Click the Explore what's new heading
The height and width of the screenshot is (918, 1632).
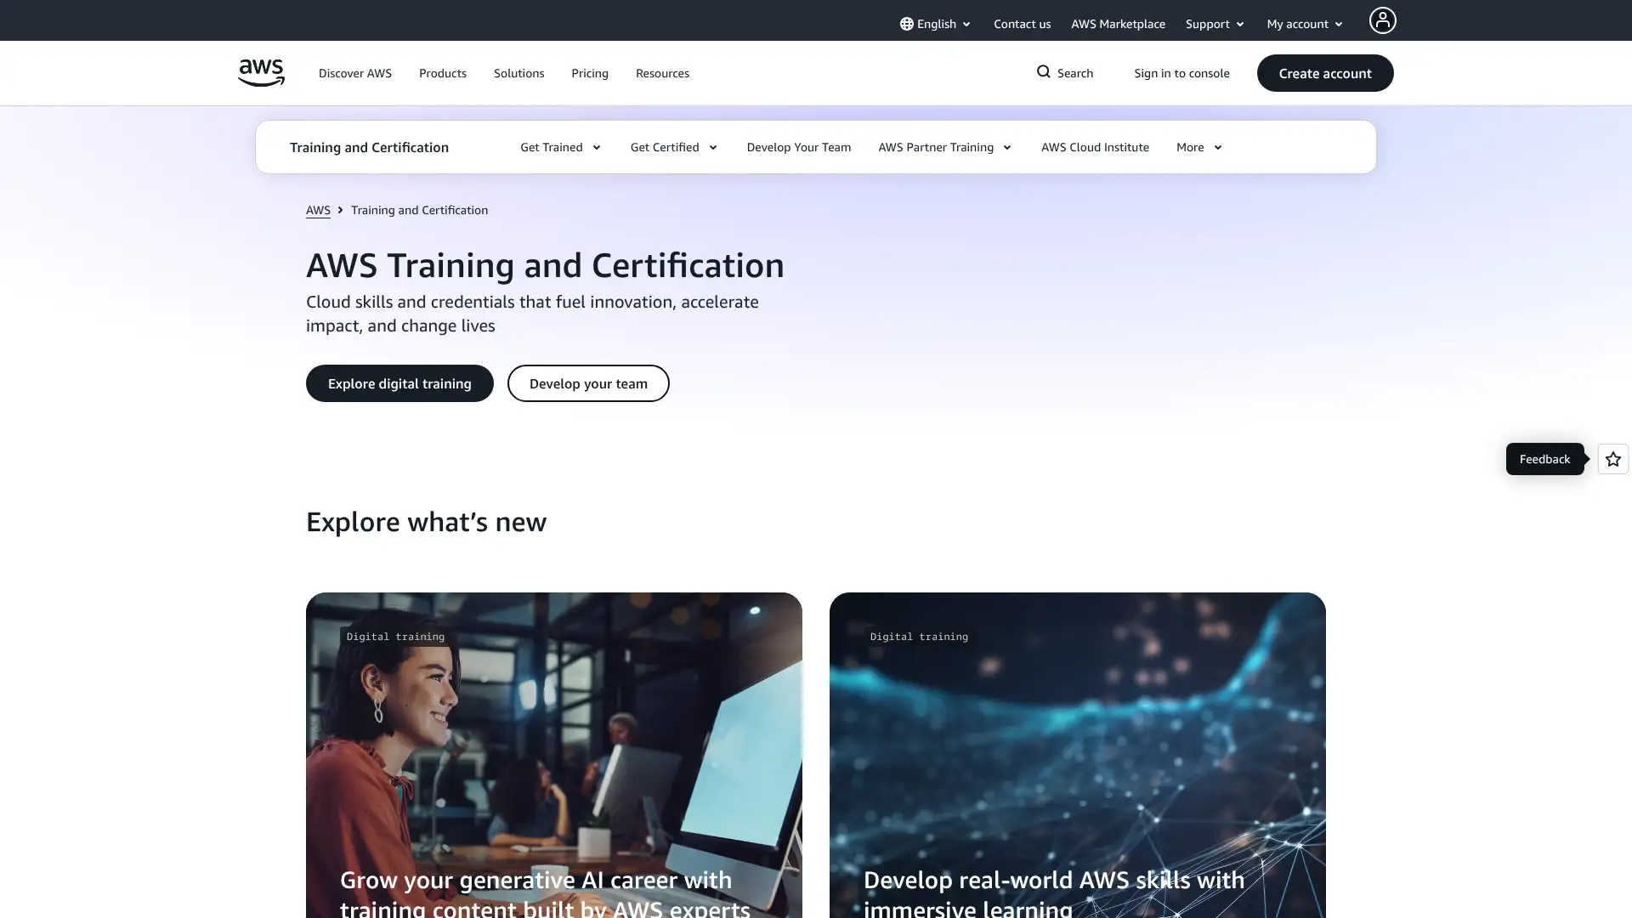click(x=426, y=522)
